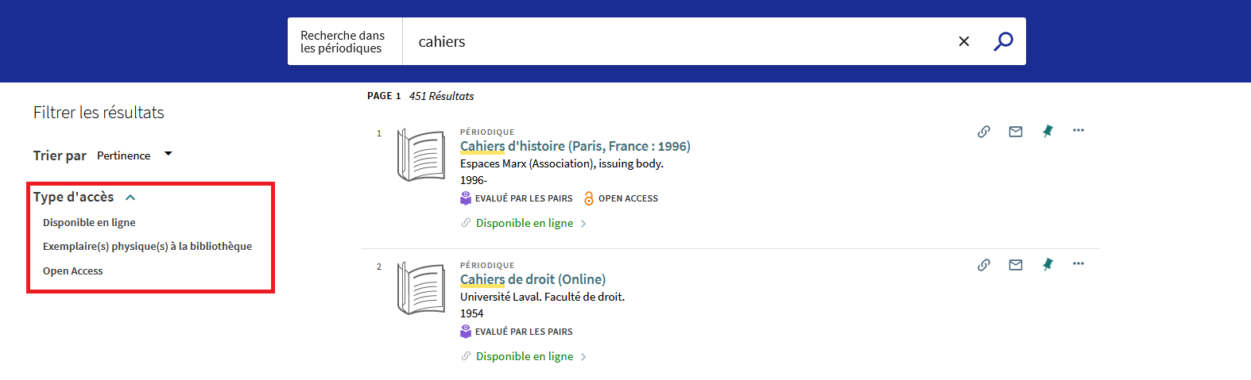
Task: Email the Cahiers de droit record
Action: (x=1016, y=265)
